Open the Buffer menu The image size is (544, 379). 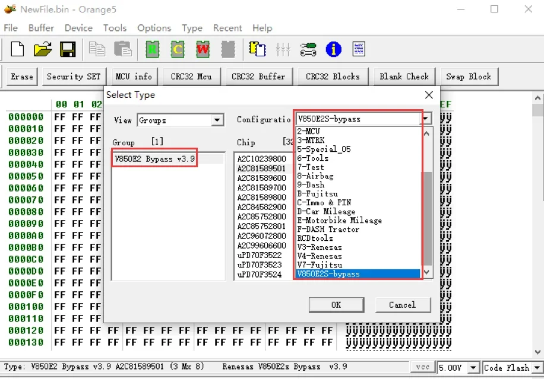pos(41,28)
